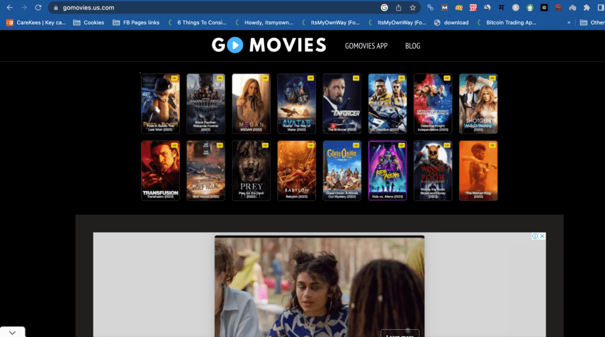Bookmark this page with the star icon

coord(413,7)
